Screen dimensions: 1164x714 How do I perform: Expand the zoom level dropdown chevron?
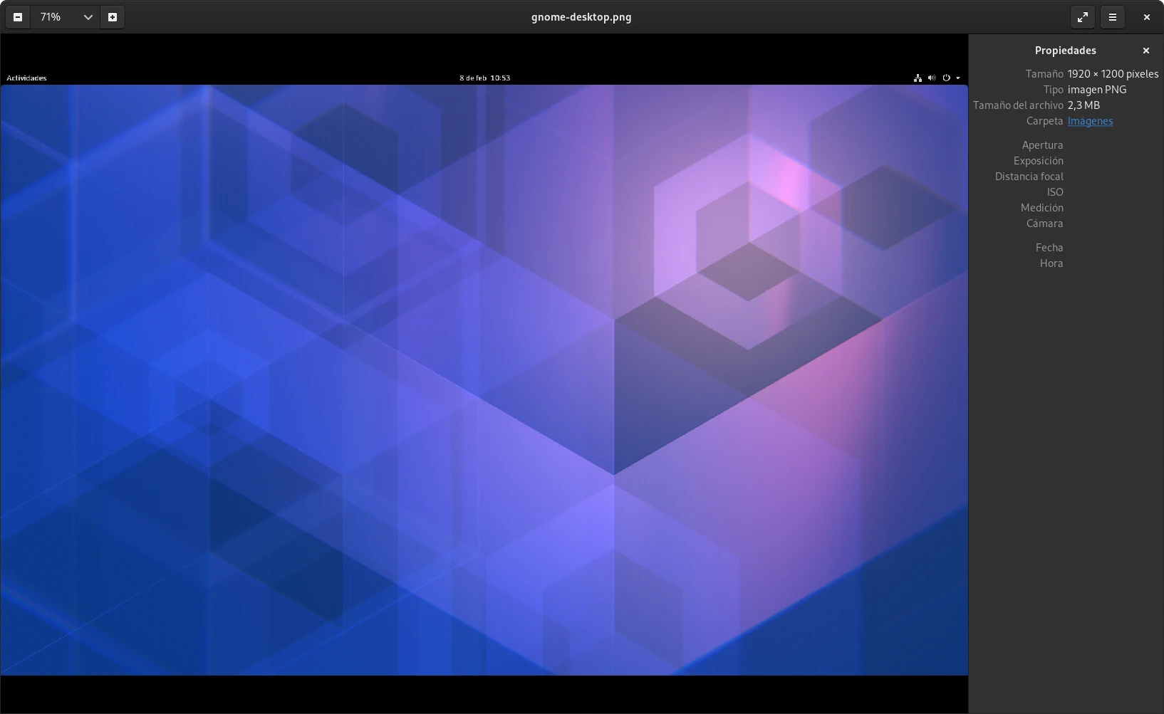pos(88,17)
